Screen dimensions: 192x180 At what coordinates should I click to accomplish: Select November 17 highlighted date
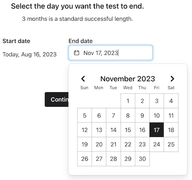click(157, 130)
